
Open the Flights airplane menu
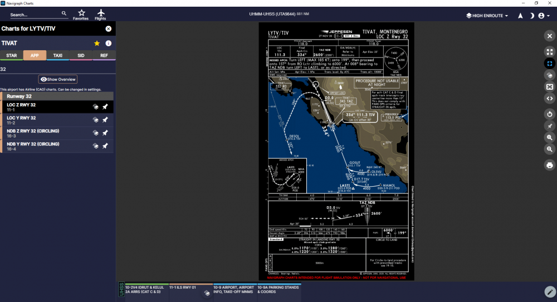(100, 14)
